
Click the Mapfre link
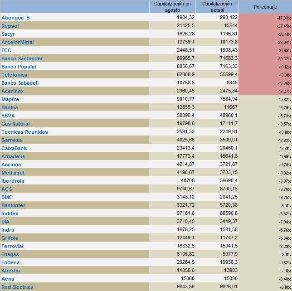coord(10,99)
